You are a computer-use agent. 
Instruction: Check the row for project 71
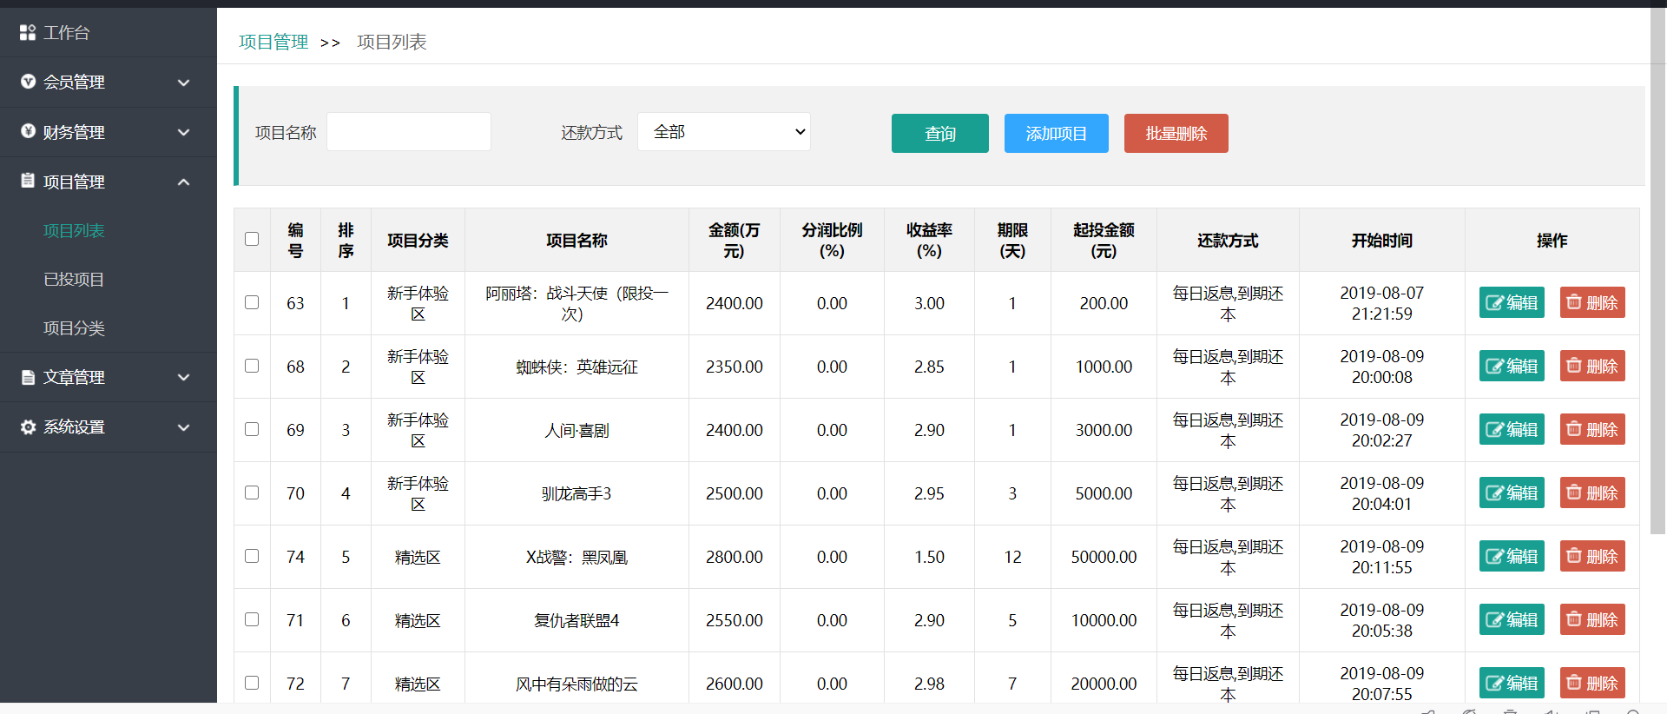pos(252,619)
